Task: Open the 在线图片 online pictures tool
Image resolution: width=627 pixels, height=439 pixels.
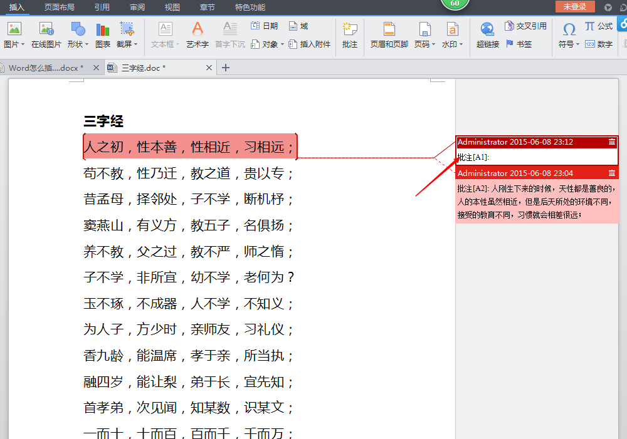Action: (46, 34)
